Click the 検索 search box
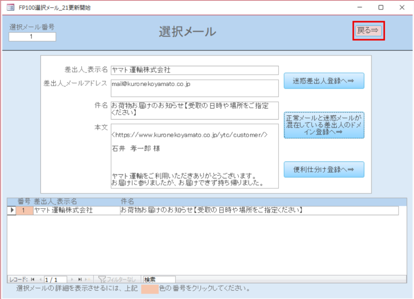Viewport: 414px width, 299px height. point(159,280)
